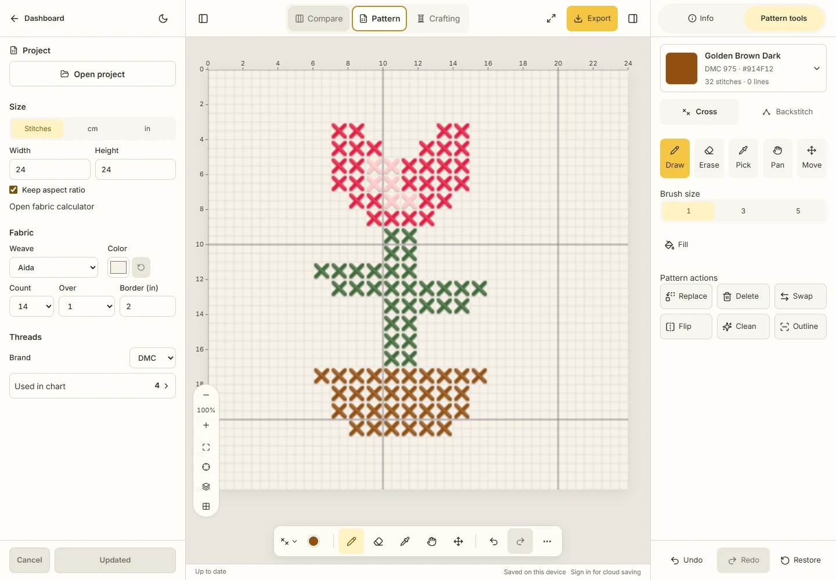Click the Clean pattern action
This screenshot has height=580, width=836.
click(x=743, y=327)
